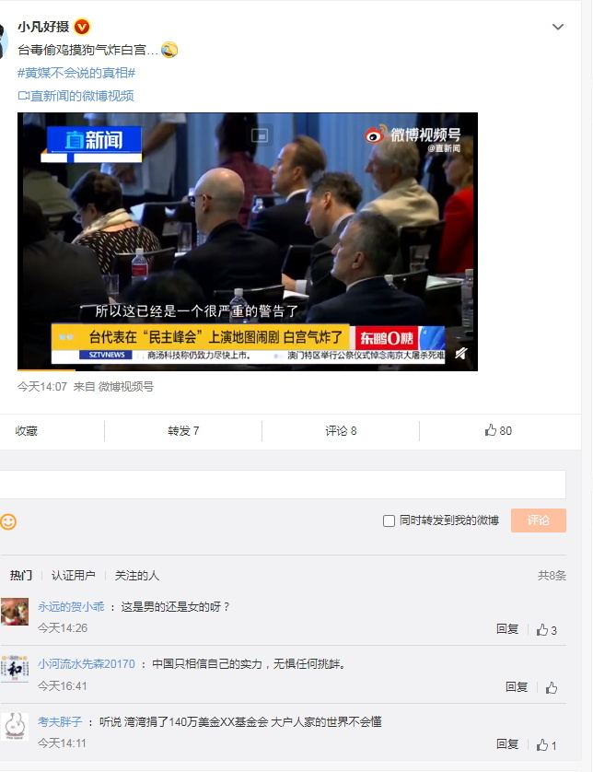The width and height of the screenshot is (593, 772).
Task: Like the comment by 小河流水先森20170
Action: click(552, 687)
